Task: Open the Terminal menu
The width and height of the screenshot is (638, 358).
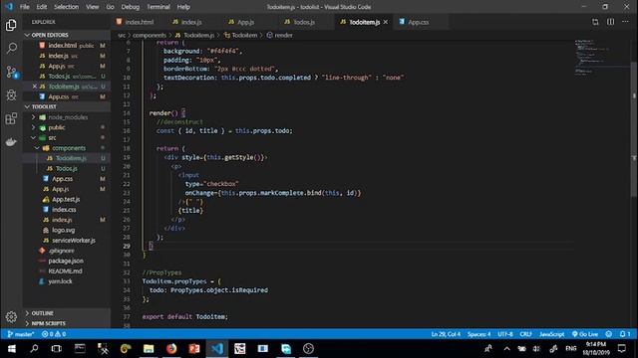Action: coord(159,7)
